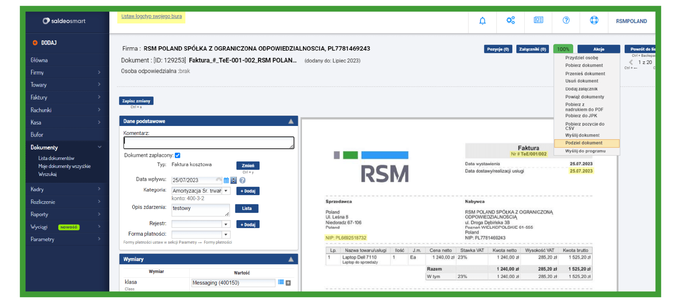Open support via the lifebuoy icon

point(594,20)
